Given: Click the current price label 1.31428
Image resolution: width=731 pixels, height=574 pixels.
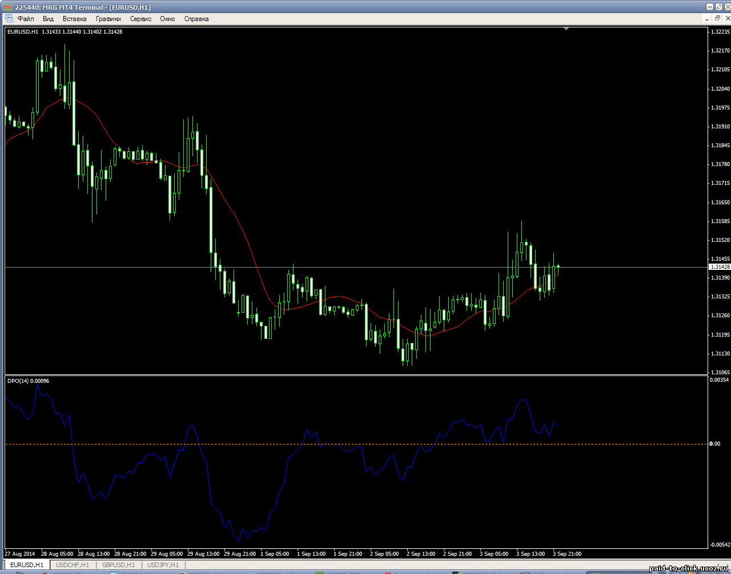Looking at the screenshot, I should click(x=719, y=267).
